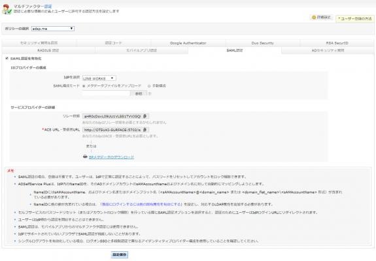Choose the manual configuration radio option
Viewport: 376px width, 261px height.
click(149, 85)
